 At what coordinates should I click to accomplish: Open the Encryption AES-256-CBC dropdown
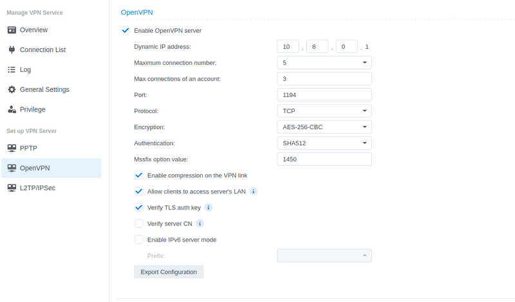tap(324, 127)
